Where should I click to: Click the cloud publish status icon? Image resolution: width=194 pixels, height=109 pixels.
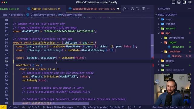(24, 107)
